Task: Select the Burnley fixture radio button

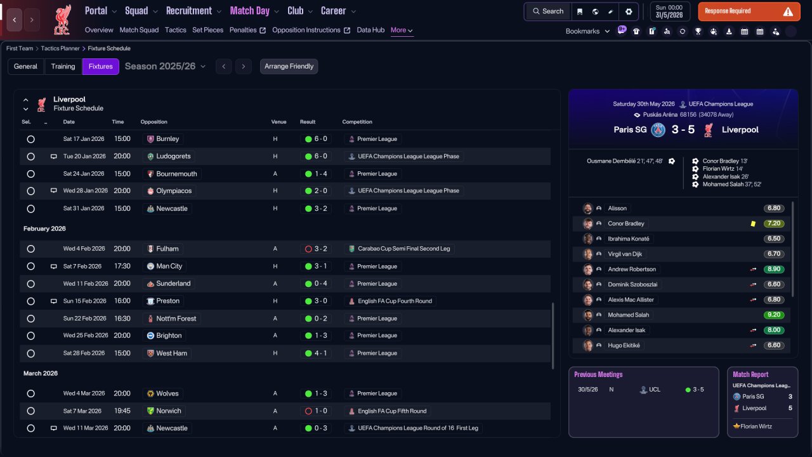Action: 30,139
